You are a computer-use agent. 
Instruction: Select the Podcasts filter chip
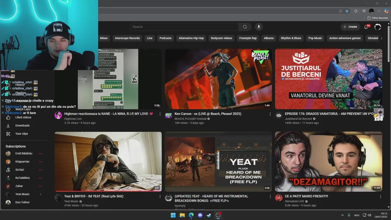pyautogui.click(x=166, y=38)
